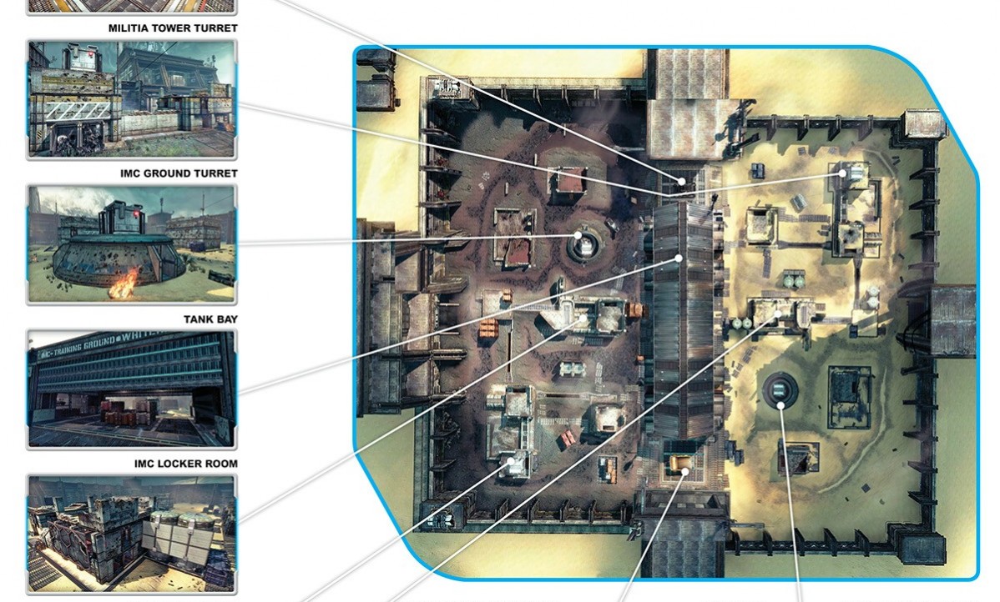
Task: Click the "IMC GROUND TURRET" label
Action: pos(179,173)
